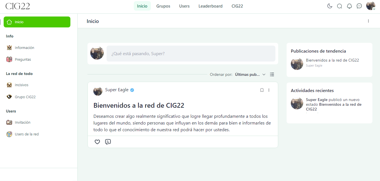Image resolution: width=380 pixels, height=181 pixels.
Task: Click the ¿Qué está pasando, Super? field
Action: 191,53
